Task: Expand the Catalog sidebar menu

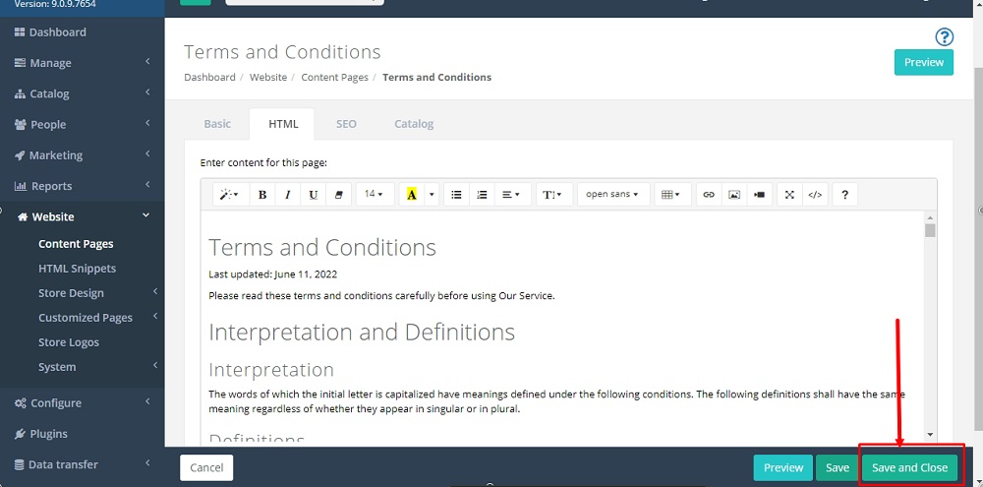Action: tap(83, 93)
